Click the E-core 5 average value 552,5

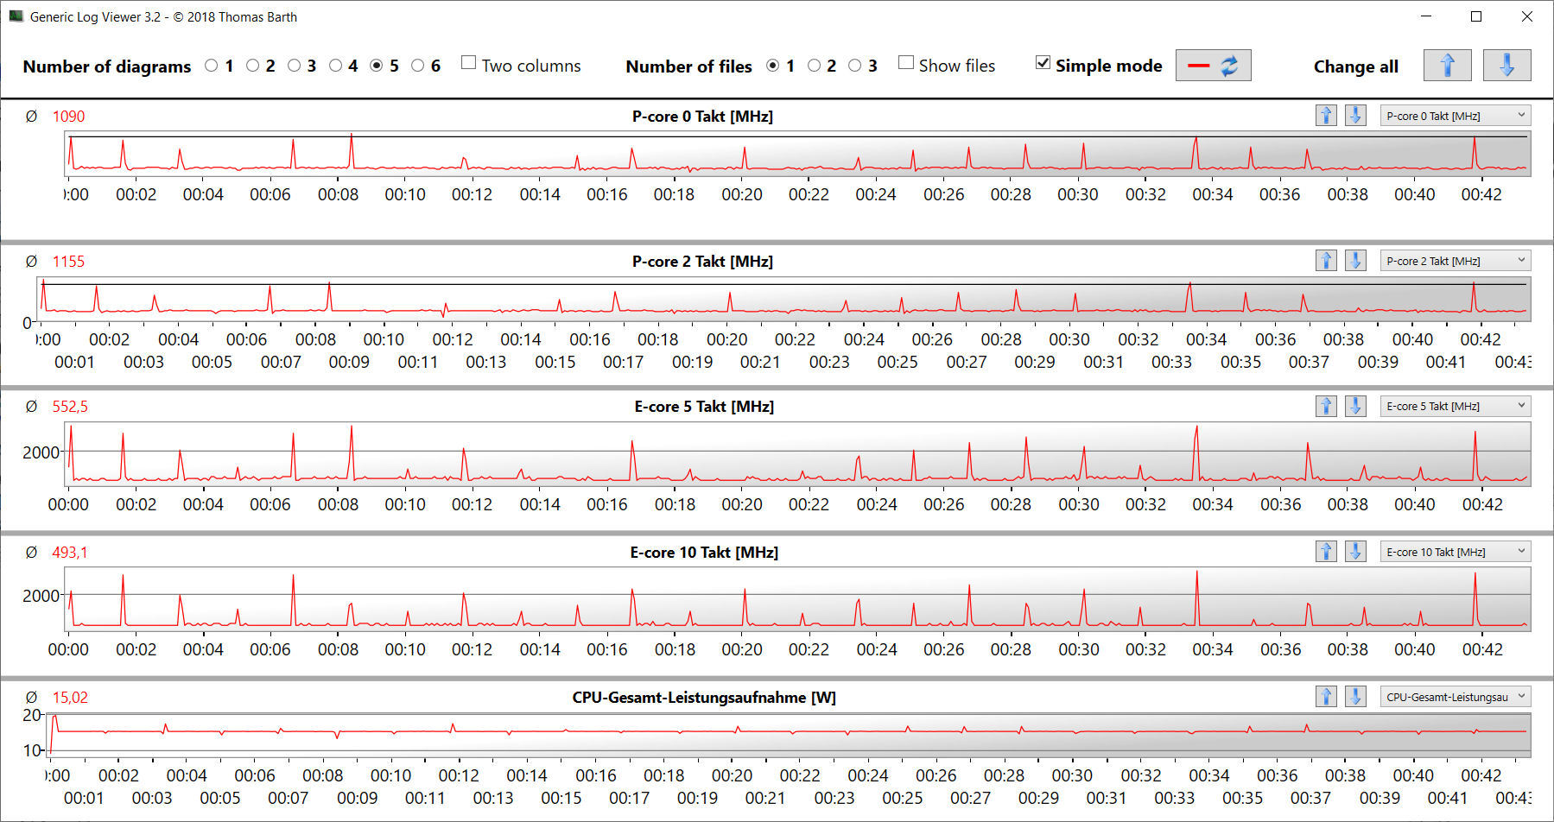tap(70, 407)
